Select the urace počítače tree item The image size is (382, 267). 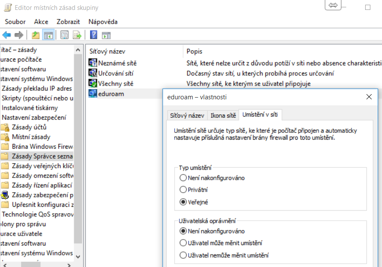pos(21,59)
